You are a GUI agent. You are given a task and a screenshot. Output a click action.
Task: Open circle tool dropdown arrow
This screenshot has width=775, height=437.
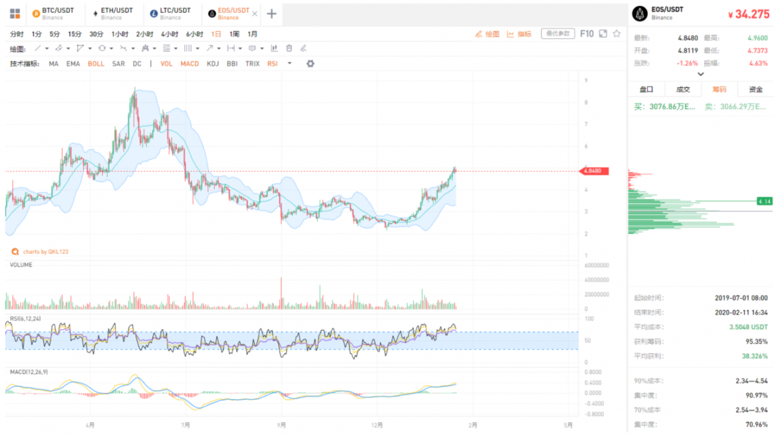click(111, 48)
